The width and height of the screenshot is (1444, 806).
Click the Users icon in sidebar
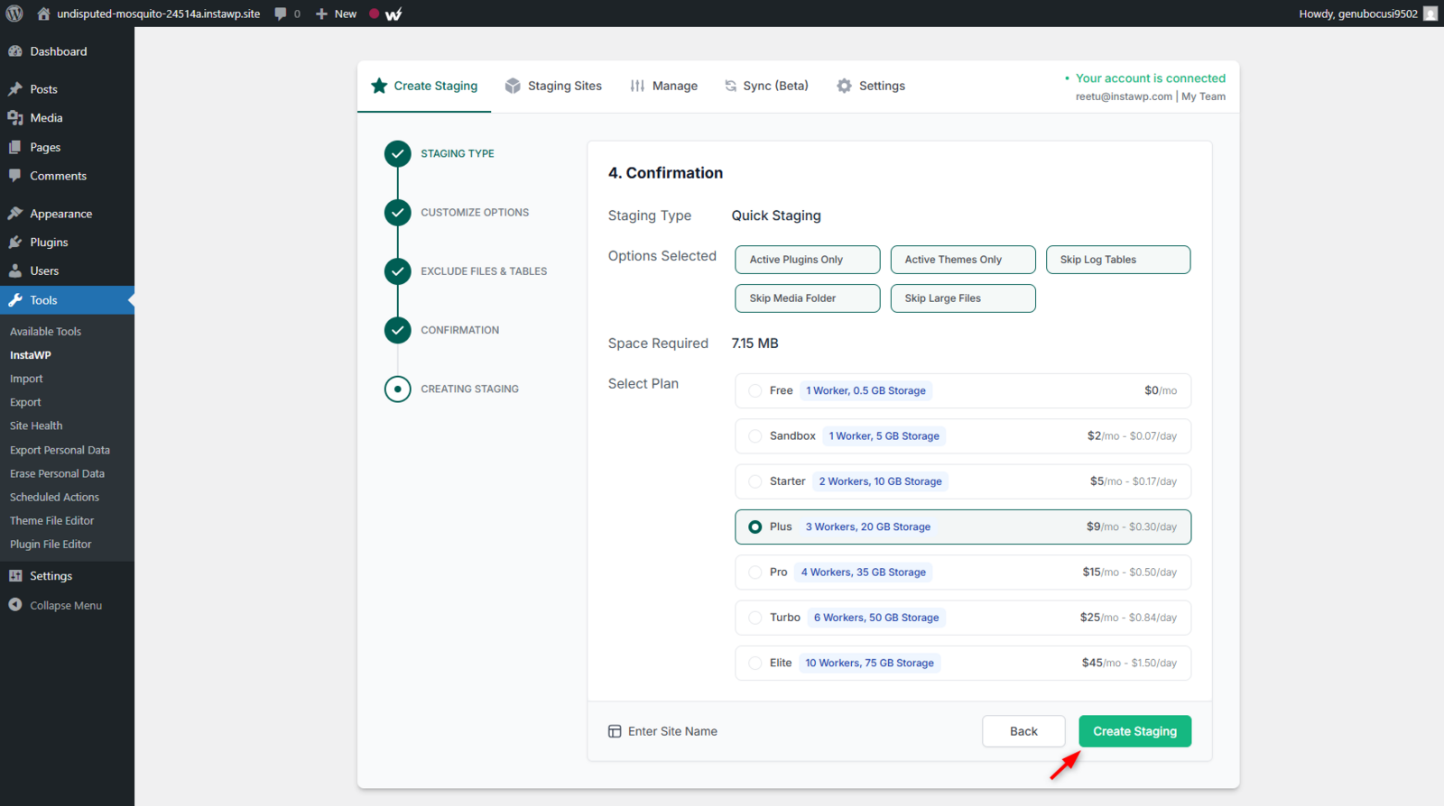click(15, 271)
